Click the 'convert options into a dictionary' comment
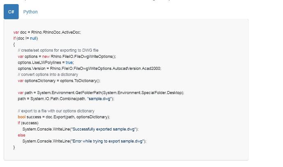The width and height of the screenshot is (283, 167). tap(48, 75)
